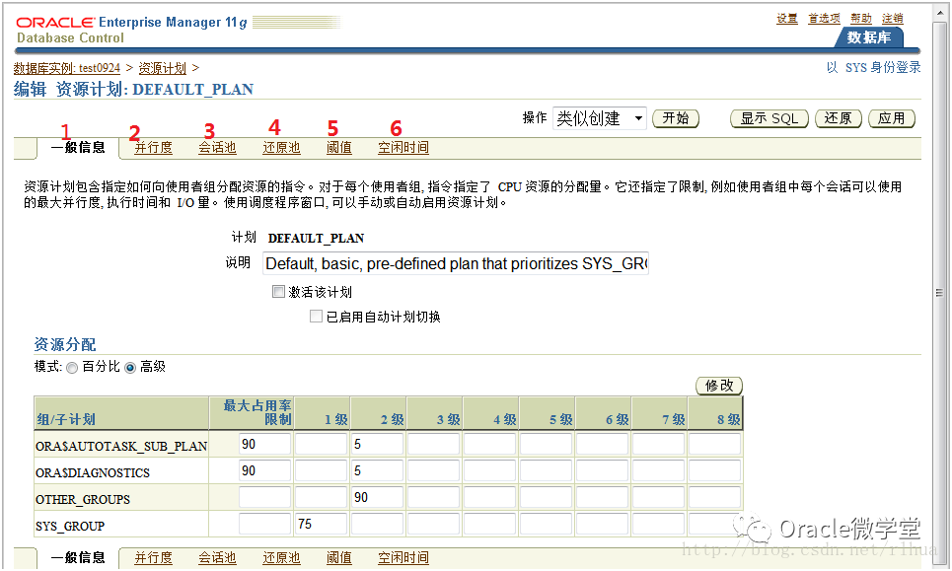The image size is (952, 571).
Task: Switch to the 会话池 tab
Action: 217,147
